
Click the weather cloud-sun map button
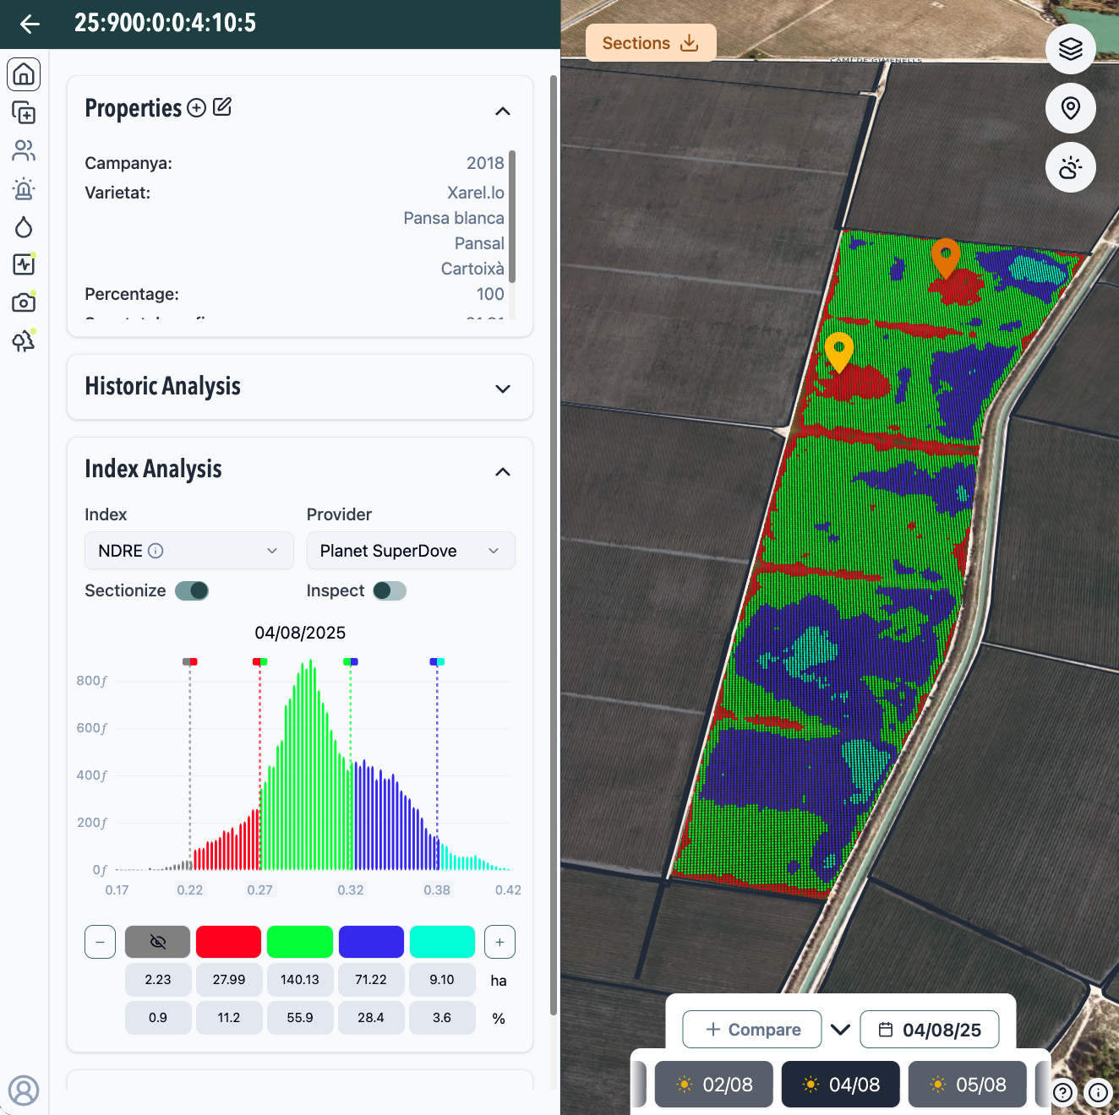point(1070,167)
